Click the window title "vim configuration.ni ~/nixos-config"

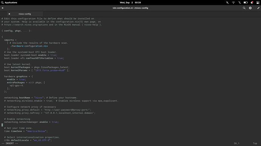point(130,8)
